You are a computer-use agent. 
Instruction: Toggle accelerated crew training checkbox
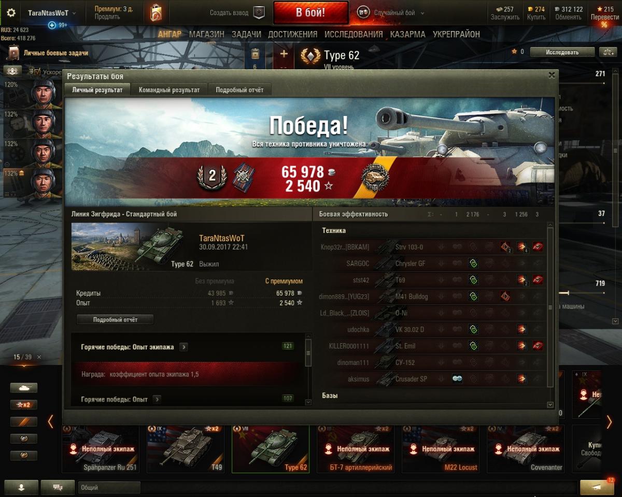[x=37, y=72]
